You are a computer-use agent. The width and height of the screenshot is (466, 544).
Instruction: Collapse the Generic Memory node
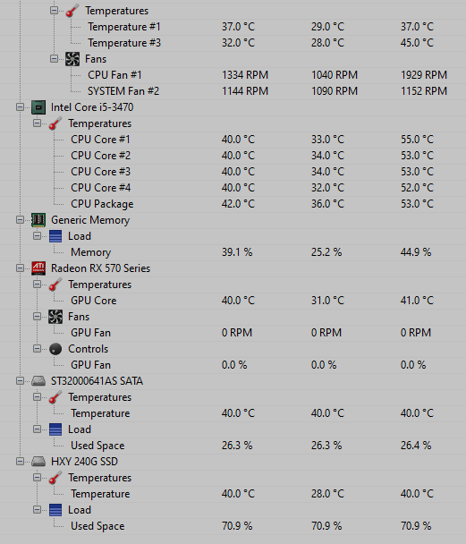20,220
